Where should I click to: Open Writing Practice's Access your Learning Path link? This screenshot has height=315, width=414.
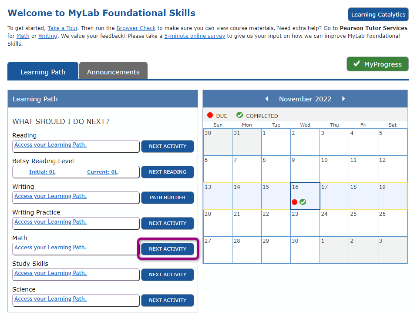(50, 222)
